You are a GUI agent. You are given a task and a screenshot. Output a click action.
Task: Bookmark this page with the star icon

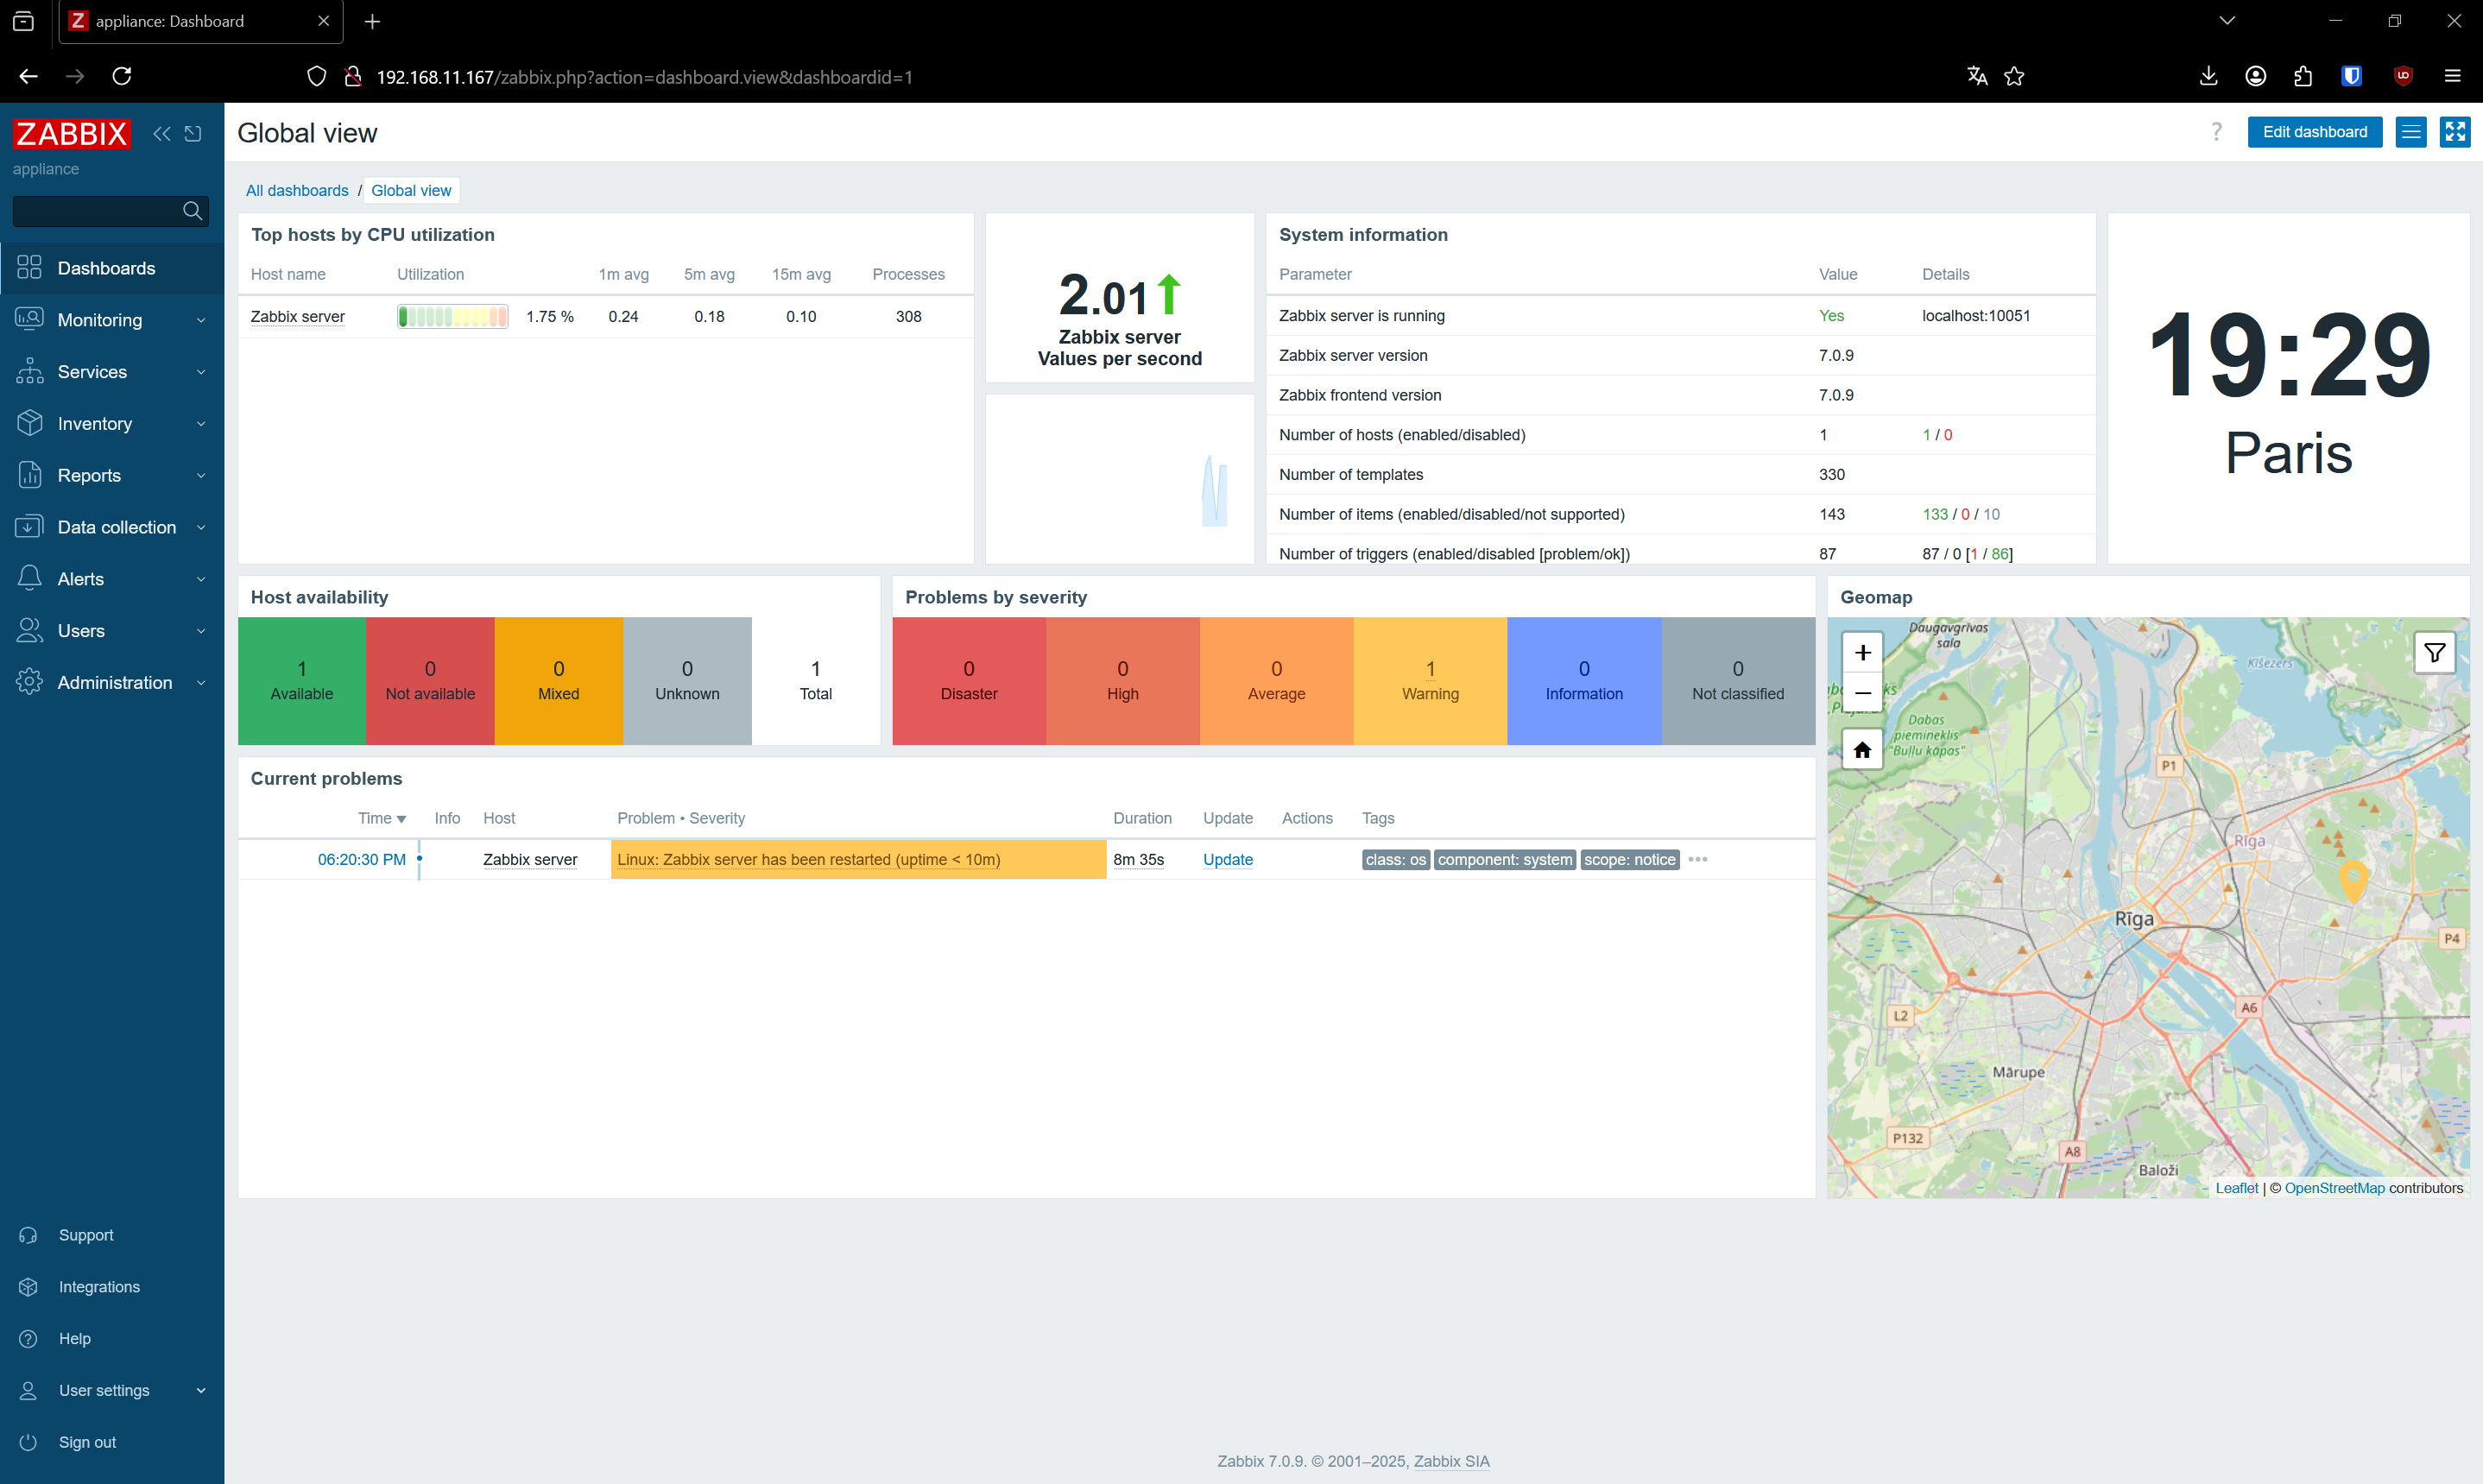pyautogui.click(x=2014, y=77)
